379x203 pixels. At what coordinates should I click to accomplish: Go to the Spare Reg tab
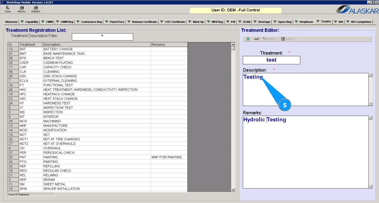[x=283, y=22]
